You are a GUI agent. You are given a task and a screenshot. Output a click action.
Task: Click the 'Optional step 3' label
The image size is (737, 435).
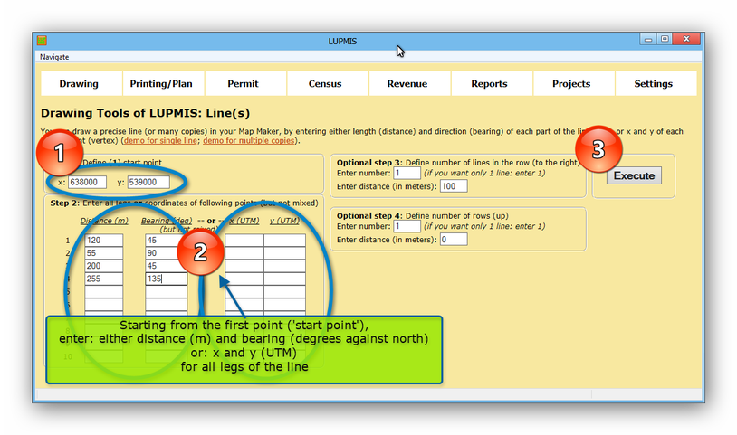(x=369, y=163)
